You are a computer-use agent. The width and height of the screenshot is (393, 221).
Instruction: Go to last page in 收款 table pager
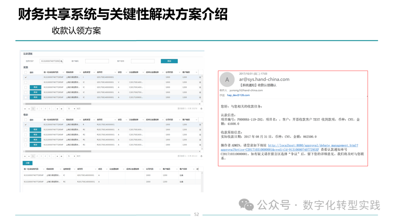coord(61,156)
